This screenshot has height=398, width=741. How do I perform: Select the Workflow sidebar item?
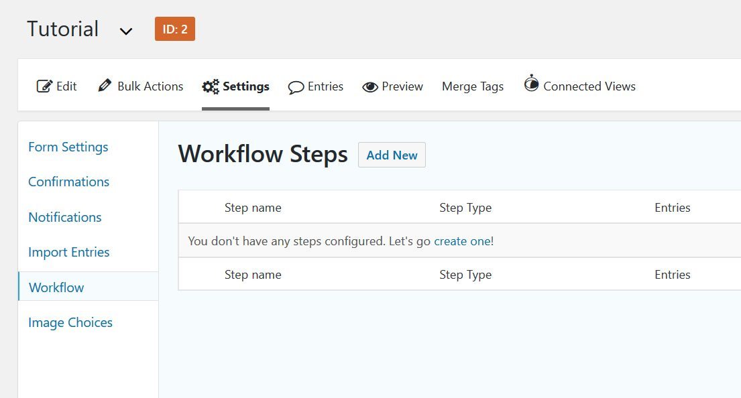(56, 287)
